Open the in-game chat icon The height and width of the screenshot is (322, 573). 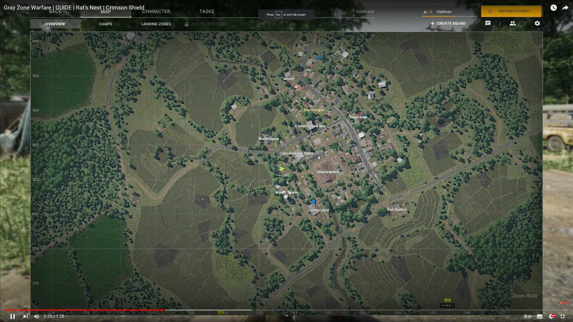(488, 23)
